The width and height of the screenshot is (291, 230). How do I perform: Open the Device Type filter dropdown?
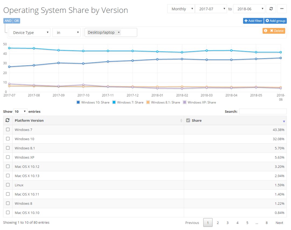tap(29, 33)
